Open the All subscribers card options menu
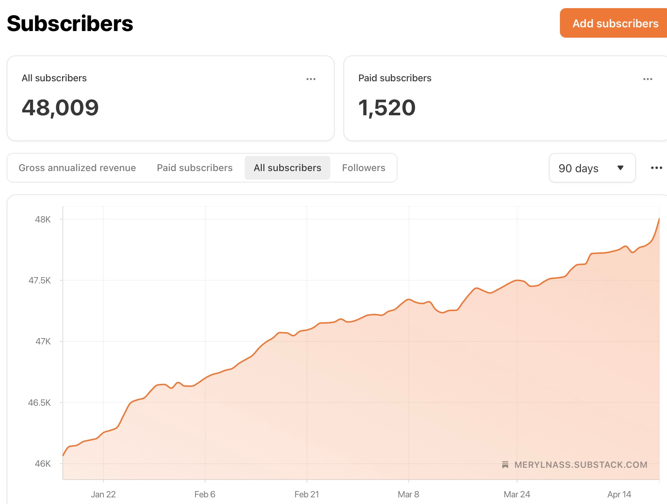 [x=311, y=78]
